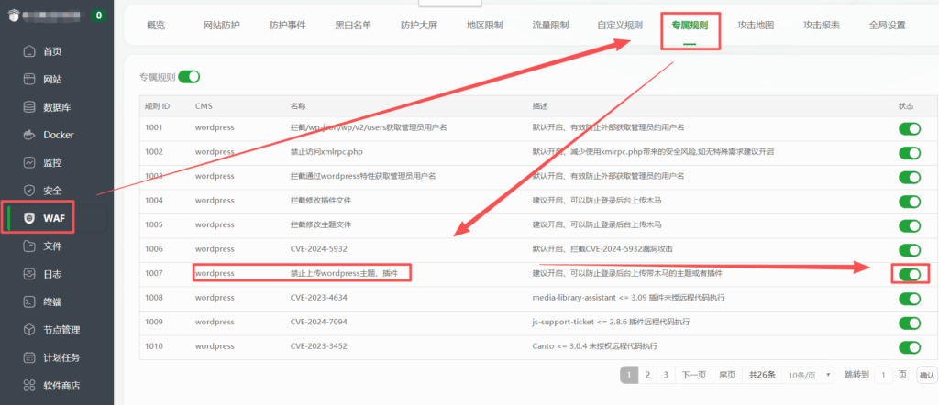Click the rule ID cell 1008

click(154, 297)
